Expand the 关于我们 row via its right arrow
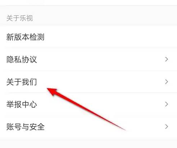Viewport: 177px width, 148px height. tap(167, 82)
